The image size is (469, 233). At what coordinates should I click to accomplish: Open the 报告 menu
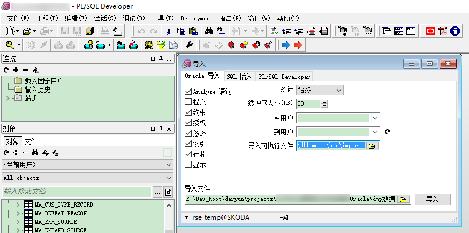230,18
